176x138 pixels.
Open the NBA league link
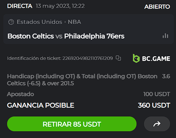coord(74,22)
